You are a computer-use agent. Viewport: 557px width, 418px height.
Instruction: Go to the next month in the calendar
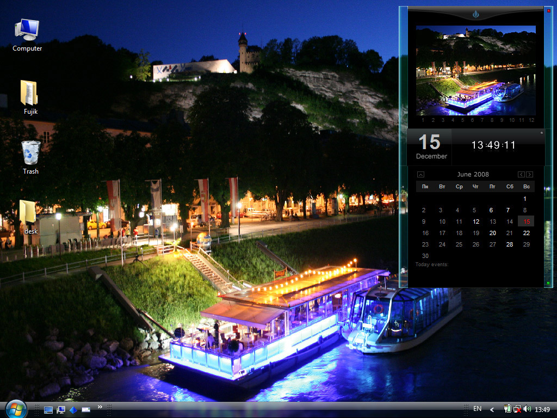(x=529, y=174)
